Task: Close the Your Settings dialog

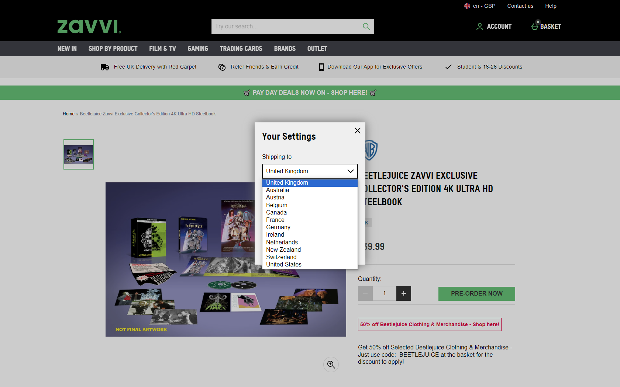Action: (357, 130)
